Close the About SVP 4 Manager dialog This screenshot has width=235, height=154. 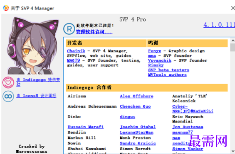click(233, 8)
